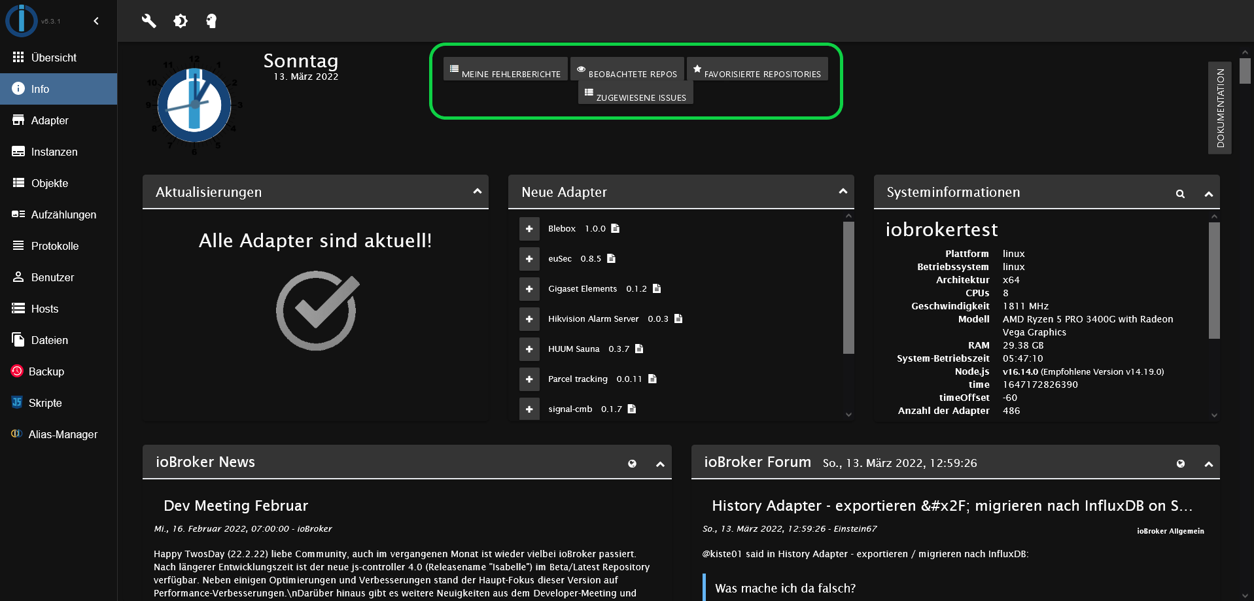Screen dimensions: 1254x601
Task: Click the Node.js v16.14.0 value
Action: pos(1020,371)
